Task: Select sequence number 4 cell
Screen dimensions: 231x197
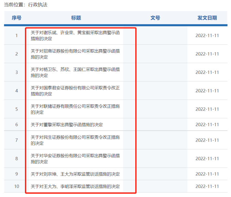Action: tap(16, 91)
